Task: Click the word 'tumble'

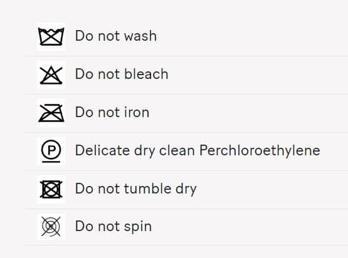Action: tap(147, 188)
